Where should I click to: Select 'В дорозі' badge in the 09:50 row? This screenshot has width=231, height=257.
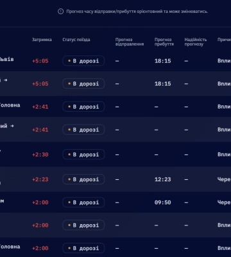(83, 202)
